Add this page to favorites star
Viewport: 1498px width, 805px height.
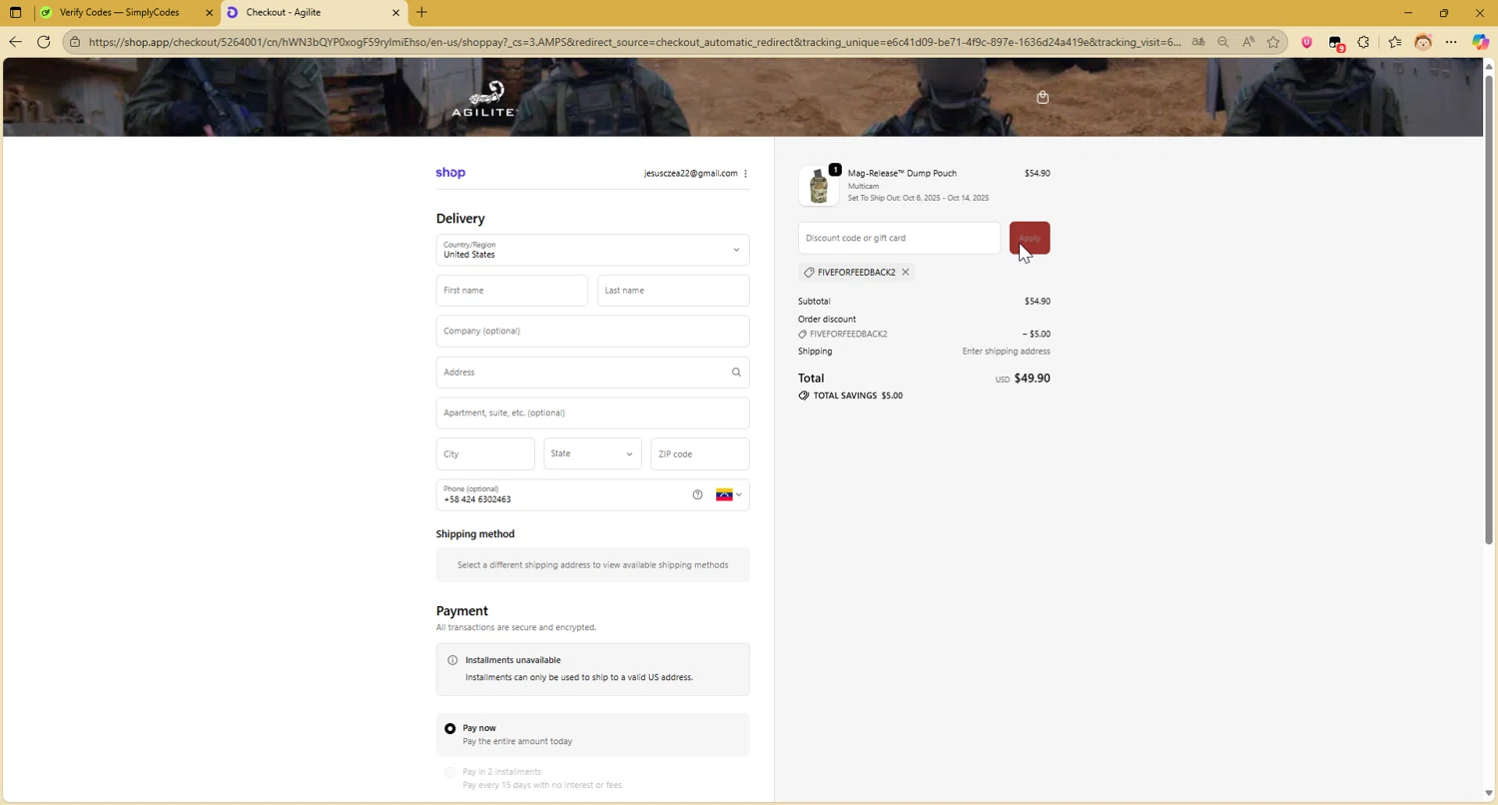(x=1273, y=42)
